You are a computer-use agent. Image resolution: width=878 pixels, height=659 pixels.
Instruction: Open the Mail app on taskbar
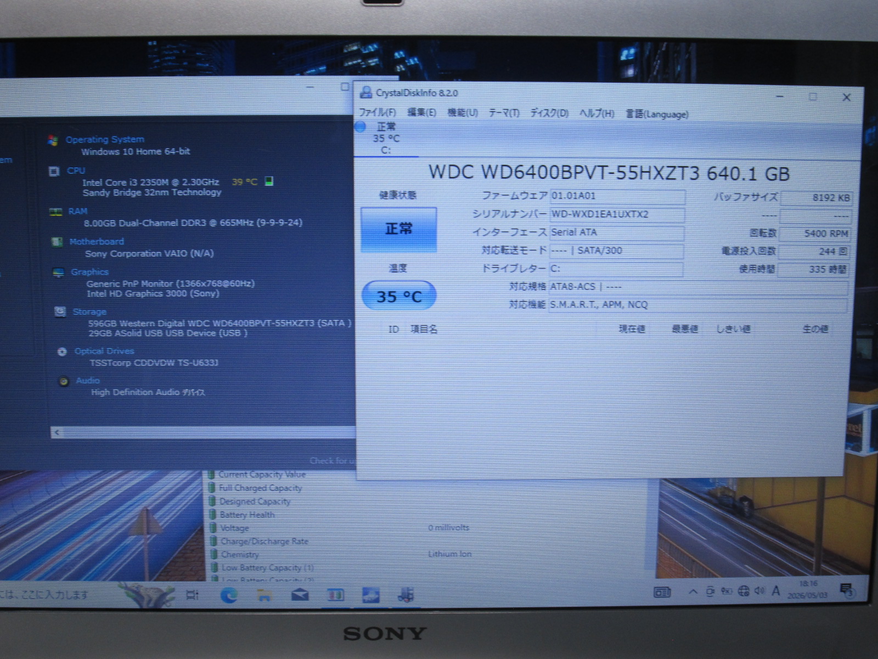click(x=300, y=595)
